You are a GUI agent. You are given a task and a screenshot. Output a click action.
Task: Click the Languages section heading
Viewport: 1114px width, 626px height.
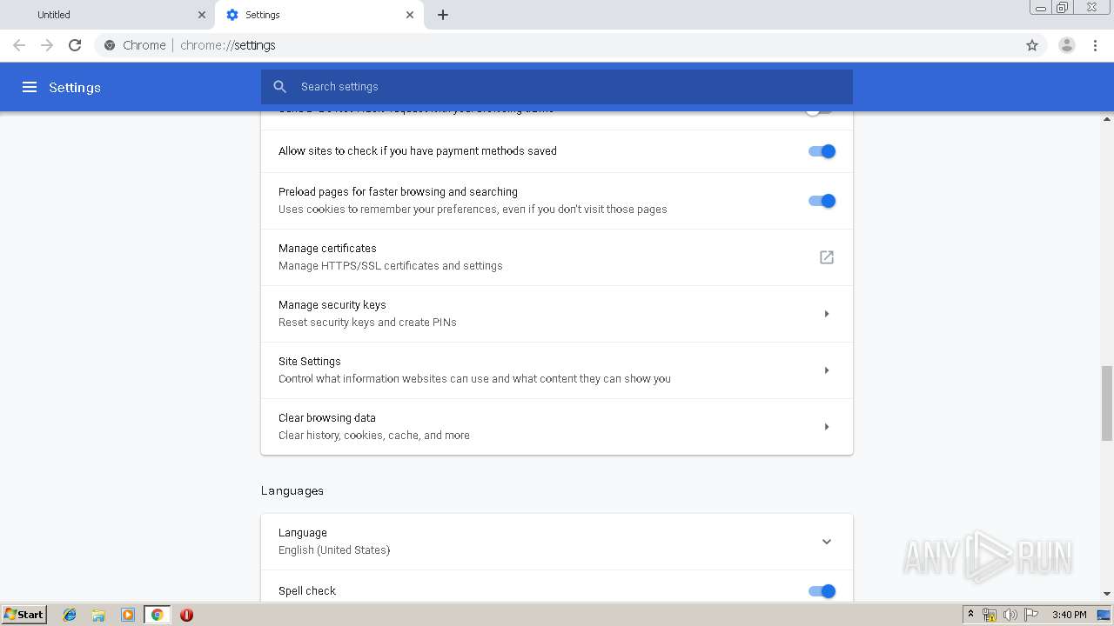pyautogui.click(x=292, y=491)
